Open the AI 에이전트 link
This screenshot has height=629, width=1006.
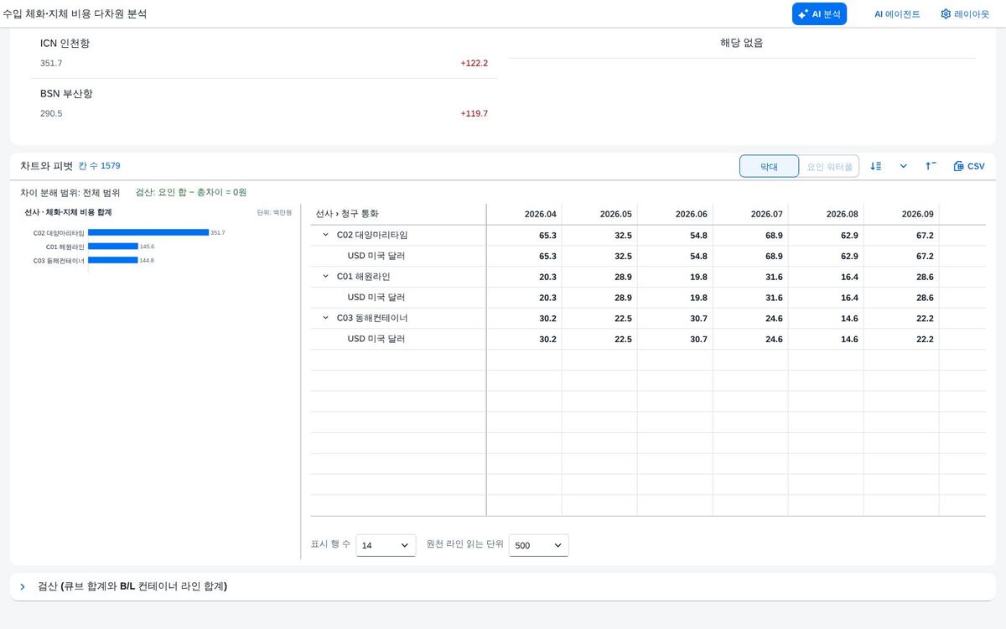tap(897, 14)
